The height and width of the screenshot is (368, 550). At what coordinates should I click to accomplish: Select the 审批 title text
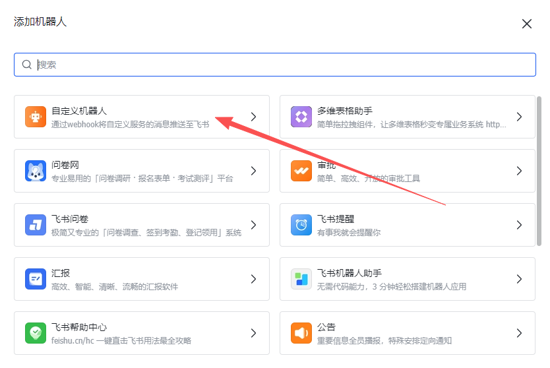tap(326, 165)
